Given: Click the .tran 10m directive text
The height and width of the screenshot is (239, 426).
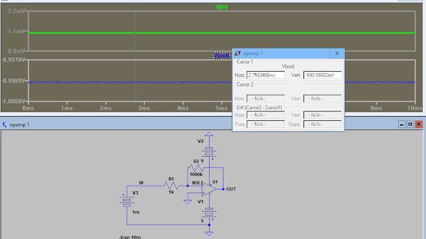Looking at the screenshot, I should pyautogui.click(x=130, y=237).
